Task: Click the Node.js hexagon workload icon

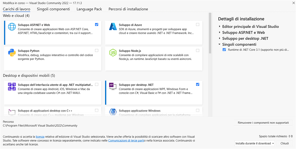Action: tap(113, 53)
